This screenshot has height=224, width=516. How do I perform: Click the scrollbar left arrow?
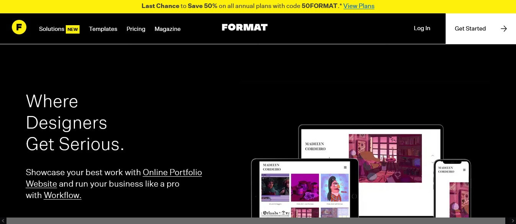(3, 221)
